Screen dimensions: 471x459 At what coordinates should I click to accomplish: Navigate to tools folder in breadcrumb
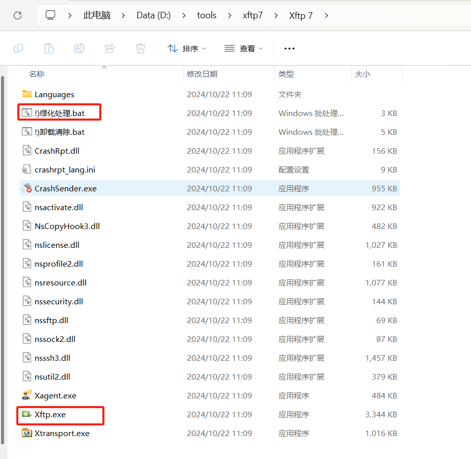207,15
